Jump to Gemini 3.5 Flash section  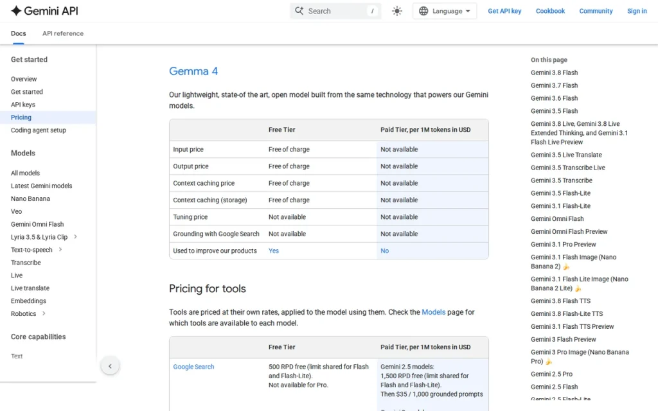555,111
